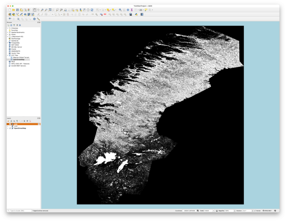Enable the unchecked smb layer checkbox
This screenshot has width=286, height=221.
10,126
